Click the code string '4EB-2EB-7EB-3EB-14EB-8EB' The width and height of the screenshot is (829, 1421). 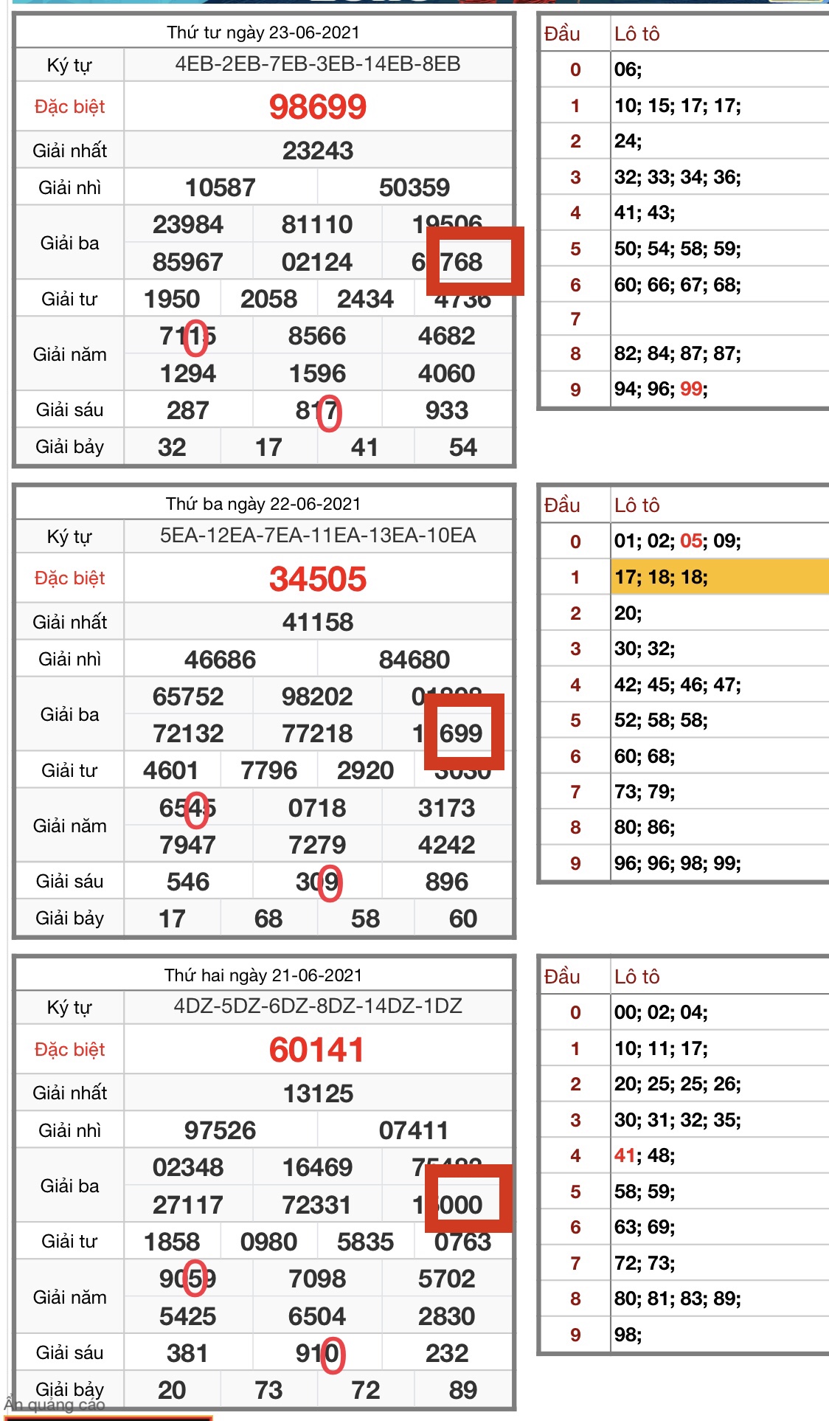pos(318,64)
